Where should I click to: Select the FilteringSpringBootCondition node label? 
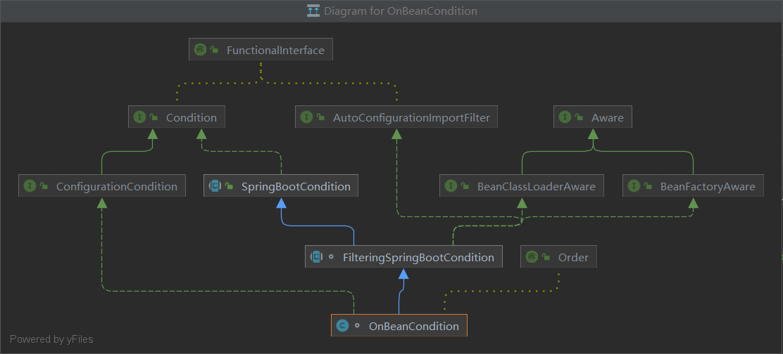point(418,257)
